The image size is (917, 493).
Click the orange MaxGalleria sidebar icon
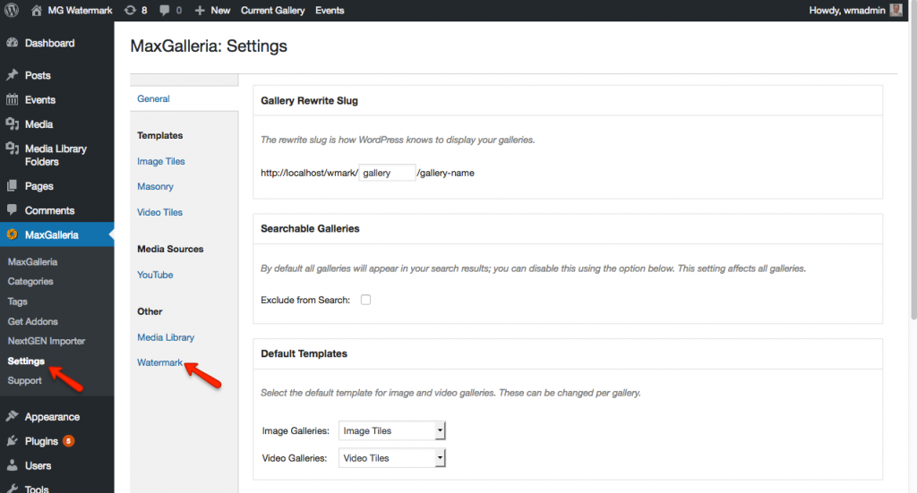pos(13,234)
